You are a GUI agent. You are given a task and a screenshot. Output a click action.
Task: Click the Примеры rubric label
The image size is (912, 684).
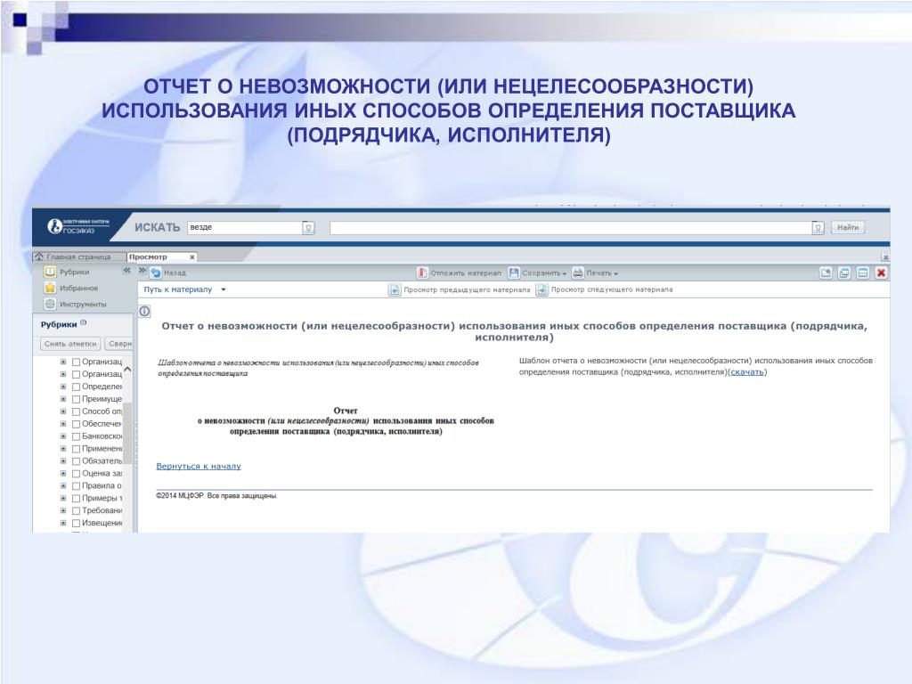102,499
